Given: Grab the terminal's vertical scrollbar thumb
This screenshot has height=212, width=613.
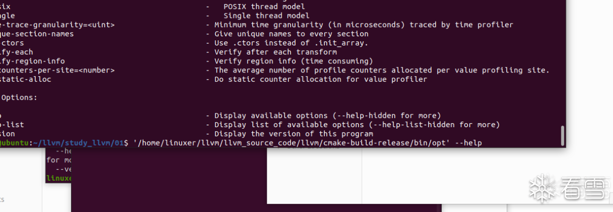Looking at the screenshot, I should [x=563, y=135].
